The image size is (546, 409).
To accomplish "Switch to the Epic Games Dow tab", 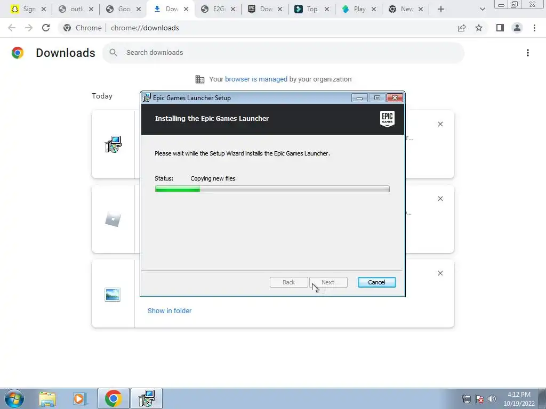I will (266, 9).
